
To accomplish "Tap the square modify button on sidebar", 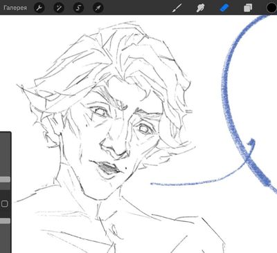I will click(x=5, y=204).
